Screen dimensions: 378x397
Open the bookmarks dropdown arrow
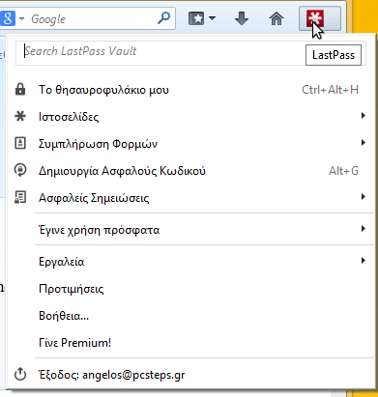coord(212,18)
